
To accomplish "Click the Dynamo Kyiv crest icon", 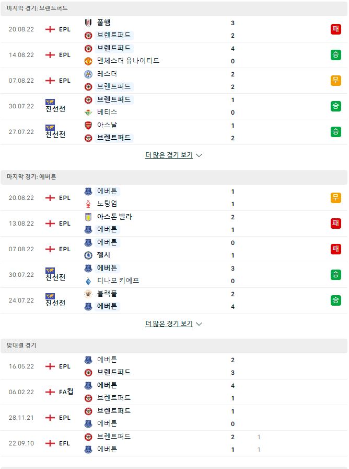I will pyautogui.click(x=88, y=281).
